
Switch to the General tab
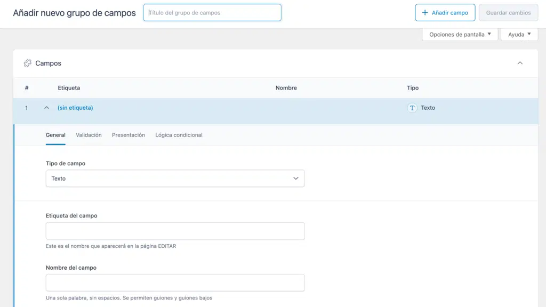click(x=55, y=135)
